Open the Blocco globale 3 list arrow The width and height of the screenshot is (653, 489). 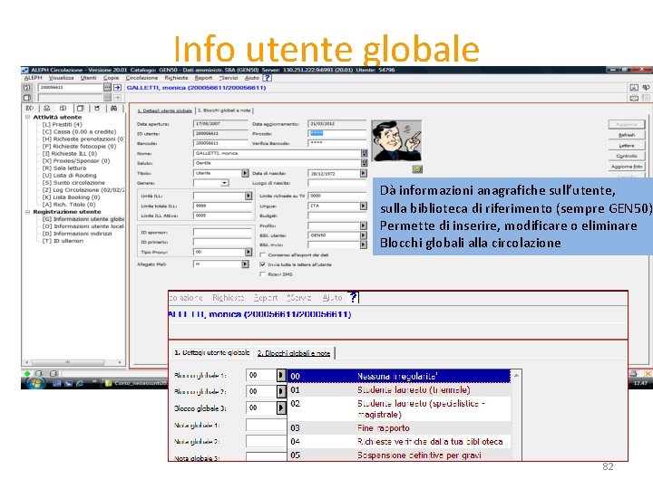pos(281,408)
